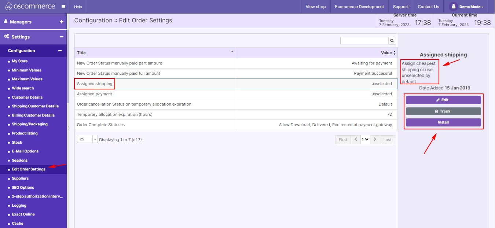Viewport: 495px width, 228px height.
Task: Go to previous page arrow in pagination
Action: click(355, 140)
